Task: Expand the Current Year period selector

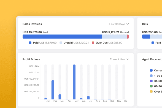Action: (x=119, y=59)
